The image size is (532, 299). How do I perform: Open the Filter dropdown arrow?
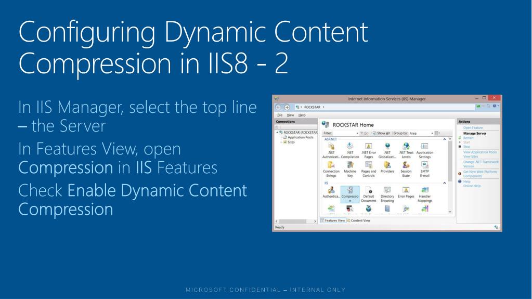coord(357,133)
